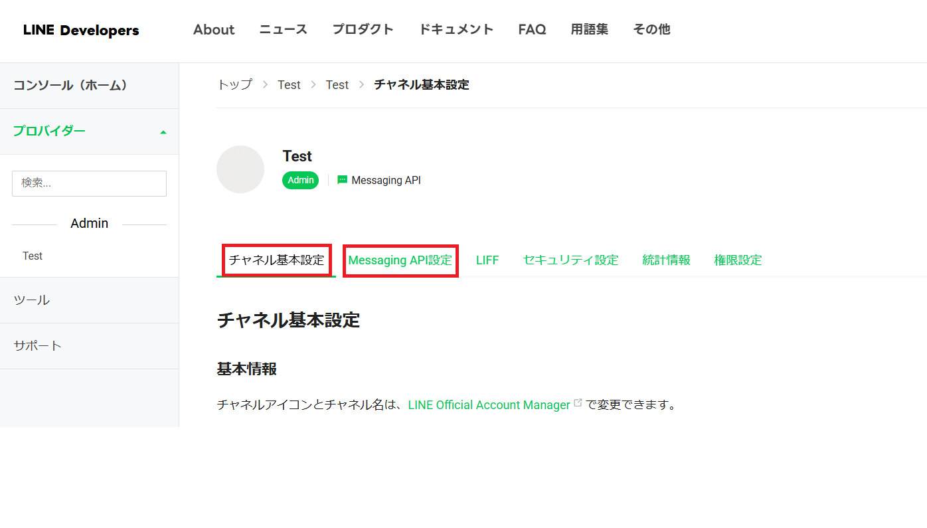Click the Messaging API chat bubble icon
This screenshot has height=528, width=927.
point(341,179)
